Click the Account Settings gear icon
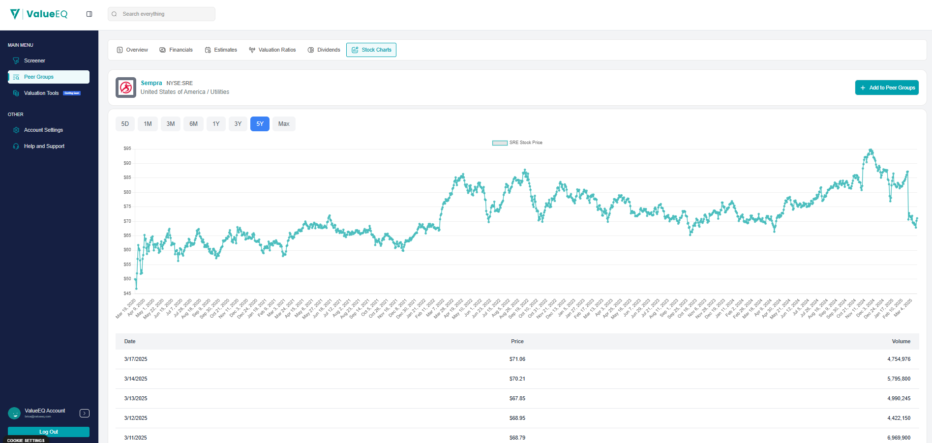The width and height of the screenshot is (932, 443). 16,130
